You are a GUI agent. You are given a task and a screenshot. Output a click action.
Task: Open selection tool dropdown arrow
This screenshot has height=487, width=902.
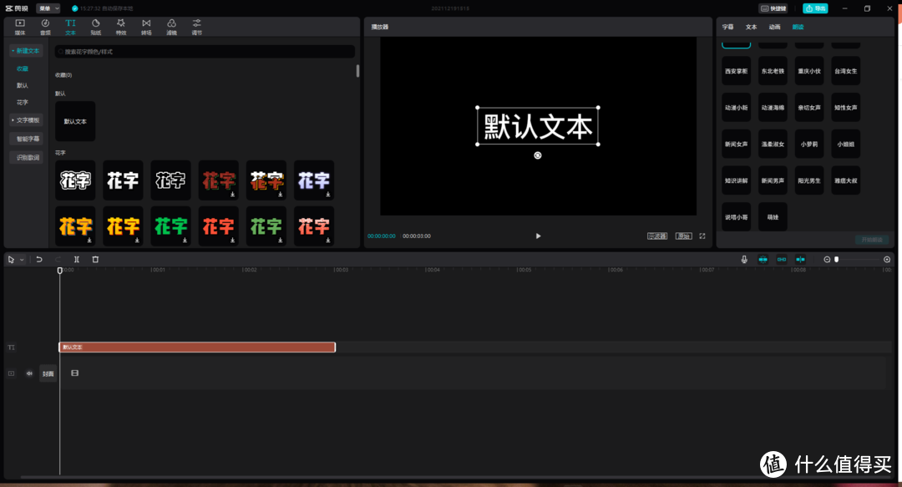coord(22,260)
